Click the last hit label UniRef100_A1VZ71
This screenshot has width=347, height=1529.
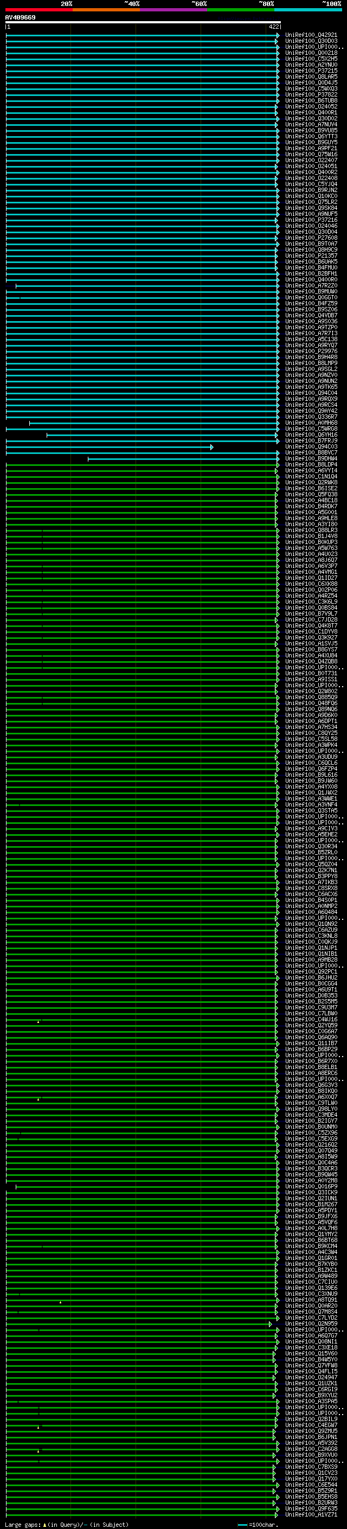(311, 1515)
